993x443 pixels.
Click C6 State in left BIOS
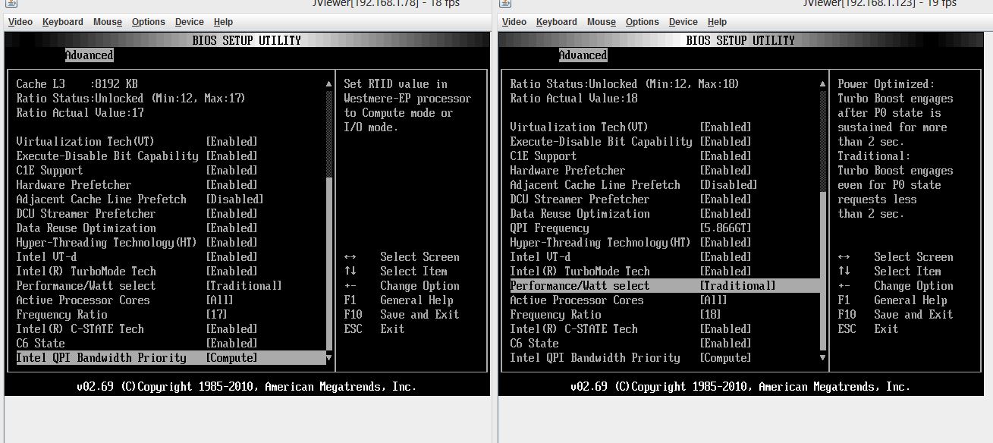40,344
